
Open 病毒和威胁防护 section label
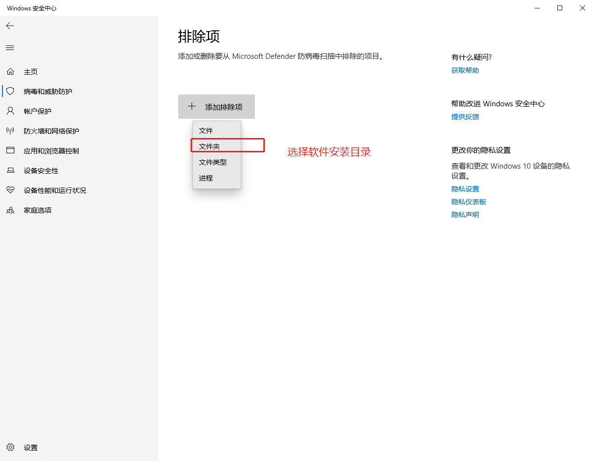[x=48, y=92]
